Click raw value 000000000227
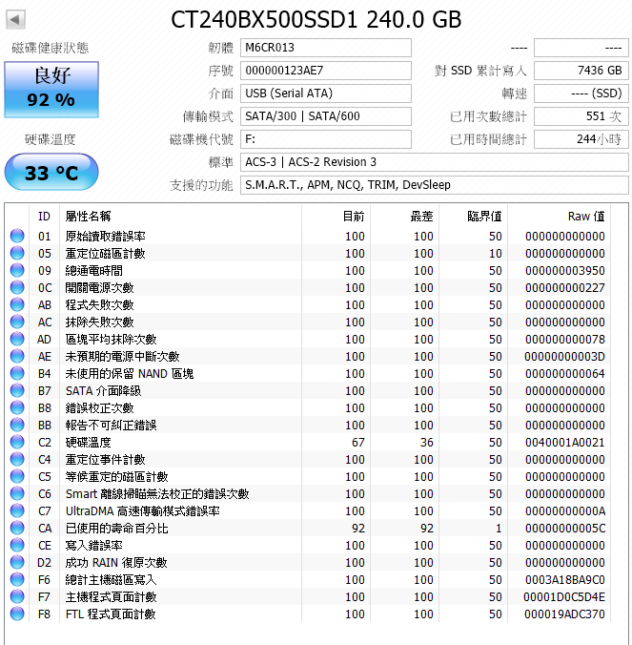The image size is (632, 645). point(565,288)
